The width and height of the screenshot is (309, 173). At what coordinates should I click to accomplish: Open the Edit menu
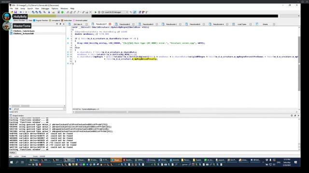(x=16, y=9)
